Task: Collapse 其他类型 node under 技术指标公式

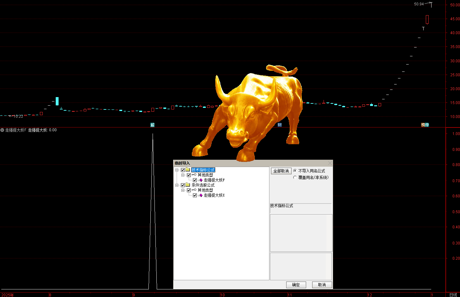Action: coord(183,175)
